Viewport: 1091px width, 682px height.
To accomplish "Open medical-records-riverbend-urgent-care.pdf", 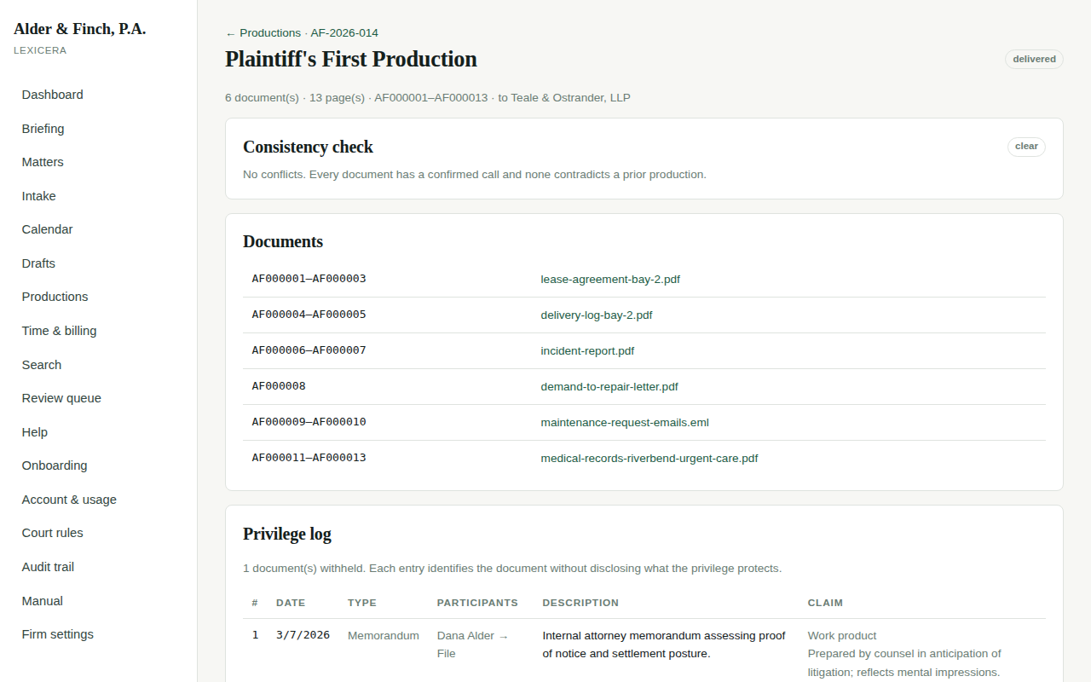I will click(x=649, y=458).
